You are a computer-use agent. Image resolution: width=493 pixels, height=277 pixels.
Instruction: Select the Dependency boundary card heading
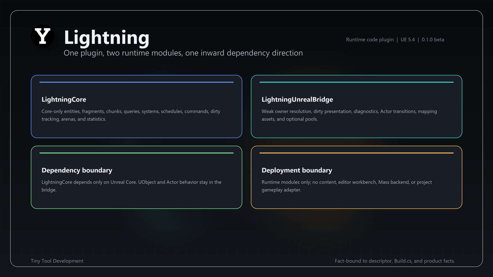click(x=77, y=170)
